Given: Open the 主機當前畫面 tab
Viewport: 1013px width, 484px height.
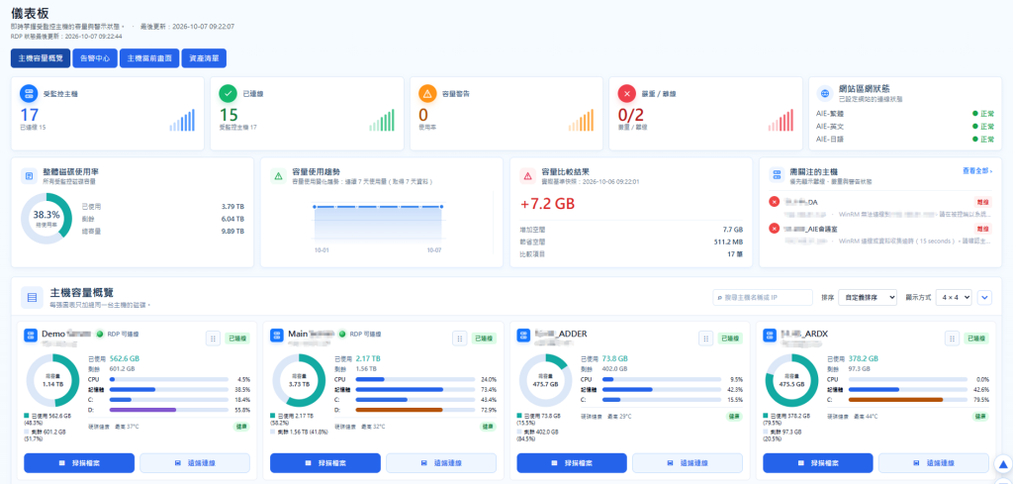Looking at the screenshot, I should click(149, 58).
